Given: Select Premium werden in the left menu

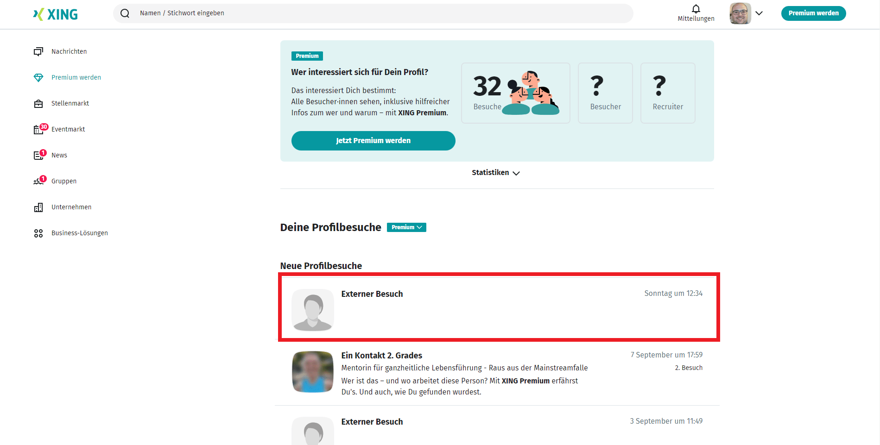Looking at the screenshot, I should pyautogui.click(x=76, y=77).
